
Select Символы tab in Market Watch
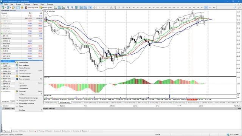[6, 102]
